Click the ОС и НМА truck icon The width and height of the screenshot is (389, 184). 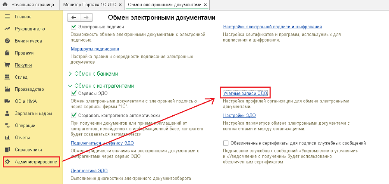pos(7,101)
